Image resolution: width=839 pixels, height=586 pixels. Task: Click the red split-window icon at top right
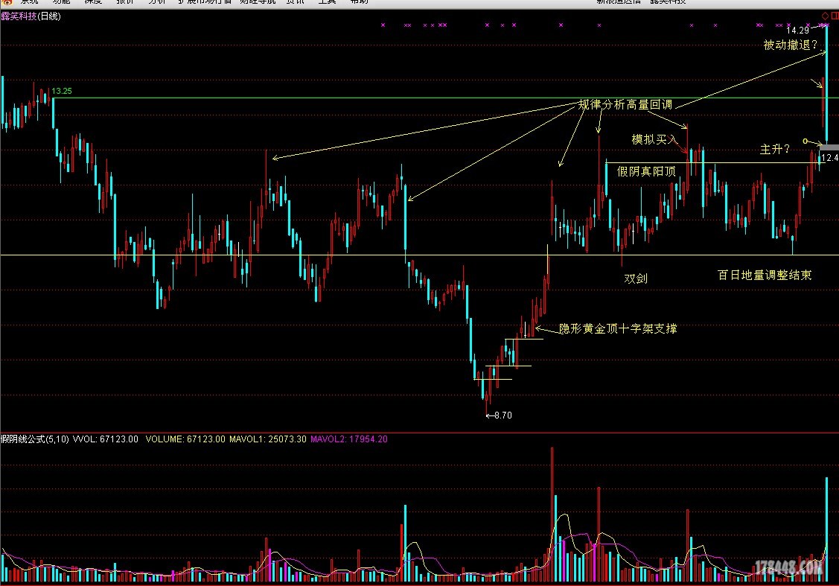[834, 15]
